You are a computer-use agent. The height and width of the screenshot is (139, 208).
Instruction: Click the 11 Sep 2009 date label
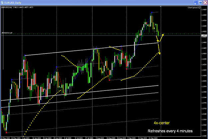142,138
